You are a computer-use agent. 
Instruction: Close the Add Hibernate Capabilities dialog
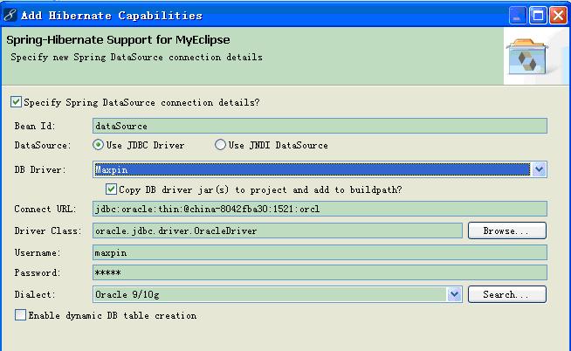558,16
